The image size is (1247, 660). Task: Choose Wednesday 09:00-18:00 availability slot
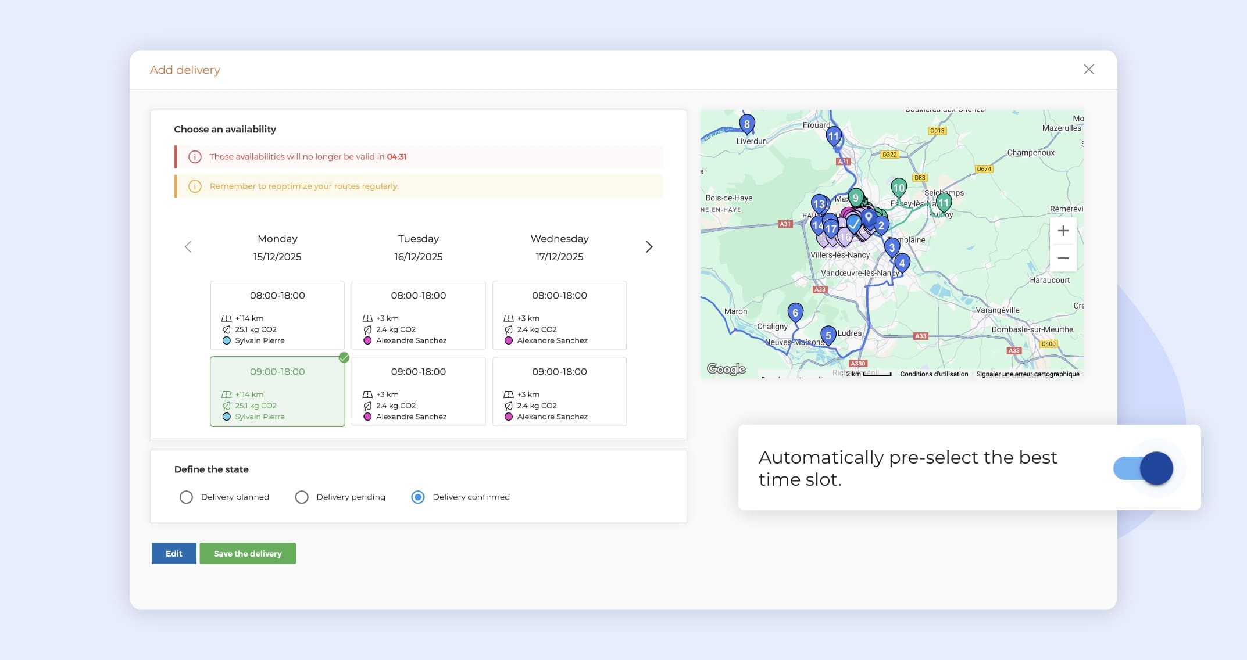559,392
